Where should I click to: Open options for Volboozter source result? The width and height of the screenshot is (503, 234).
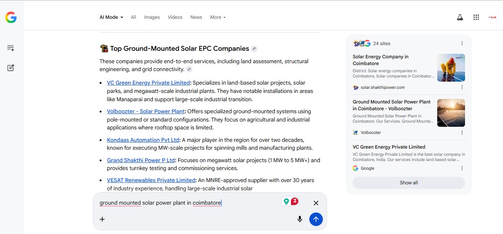coord(462,132)
